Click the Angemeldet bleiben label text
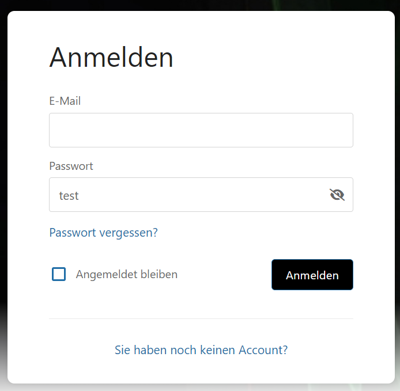 (x=126, y=275)
